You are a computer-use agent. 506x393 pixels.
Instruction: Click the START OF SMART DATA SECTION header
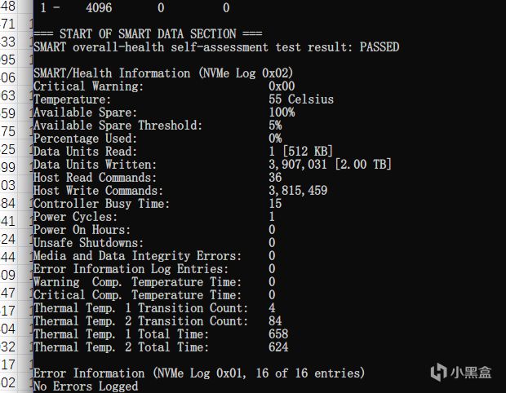tap(148, 34)
